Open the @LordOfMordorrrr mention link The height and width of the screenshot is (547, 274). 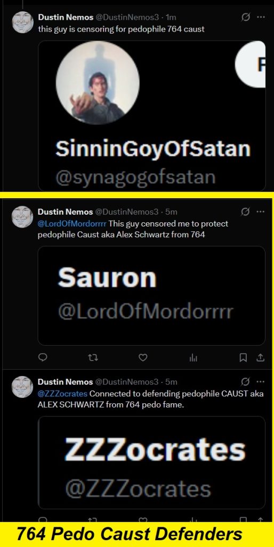(72, 223)
